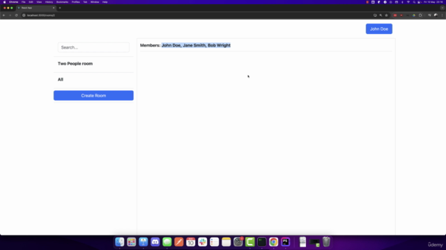Open the All room

61,79
